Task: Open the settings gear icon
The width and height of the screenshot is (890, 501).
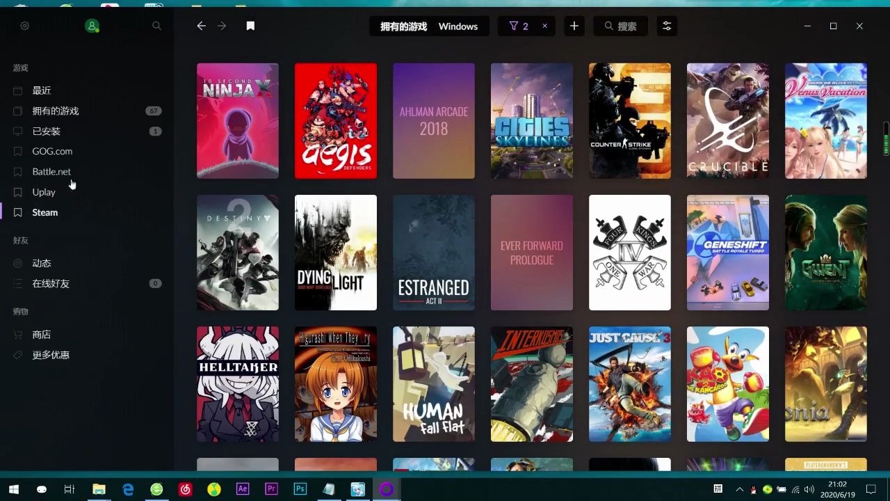Action: pos(25,26)
